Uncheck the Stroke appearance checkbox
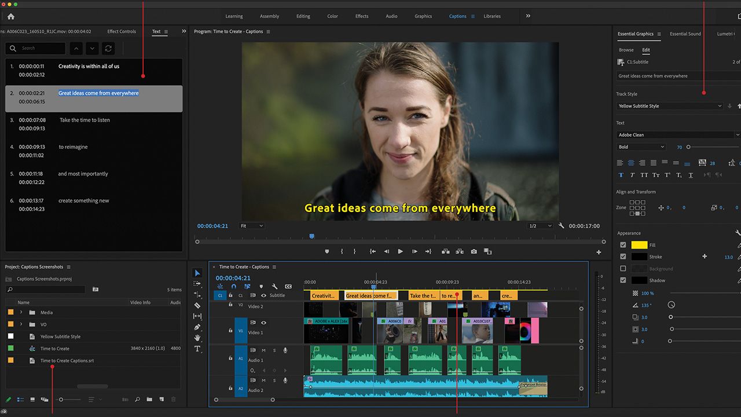The height and width of the screenshot is (417, 741). coord(623,257)
